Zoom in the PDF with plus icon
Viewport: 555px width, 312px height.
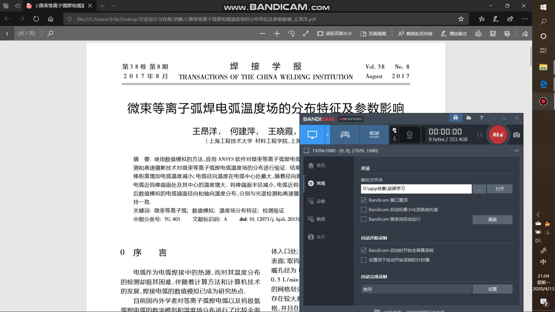point(277,34)
